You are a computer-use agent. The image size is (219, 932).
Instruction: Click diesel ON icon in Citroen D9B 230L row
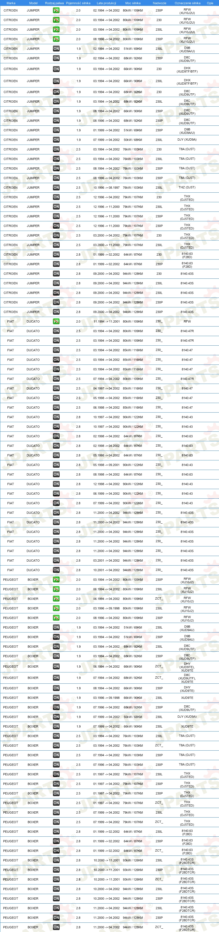[x=56, y=48]
